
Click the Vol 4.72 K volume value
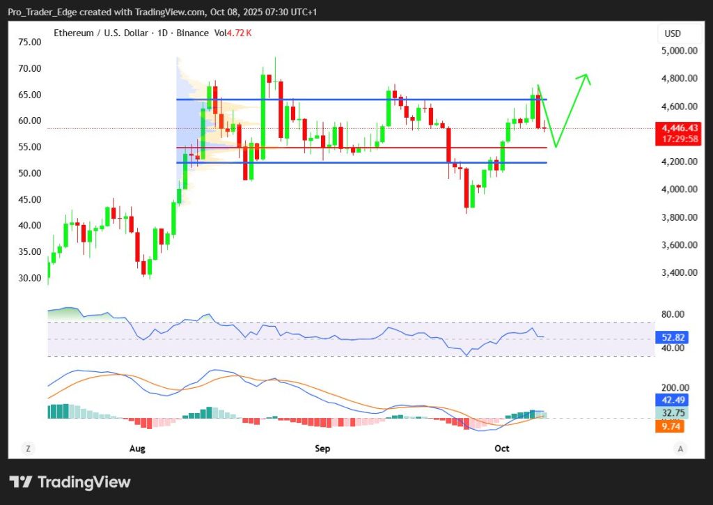[x=234, y=32]
